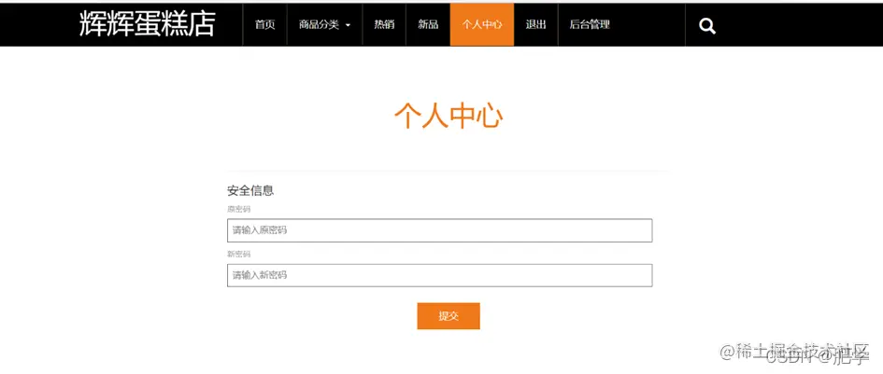Image resolution: width=883 pixels, height=374 pixels.
Task: Focus the 请输入新密码 input field
Action: (x=440, y=275)
